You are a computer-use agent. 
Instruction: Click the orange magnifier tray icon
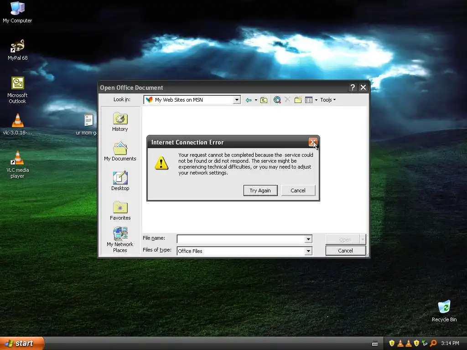433,344
